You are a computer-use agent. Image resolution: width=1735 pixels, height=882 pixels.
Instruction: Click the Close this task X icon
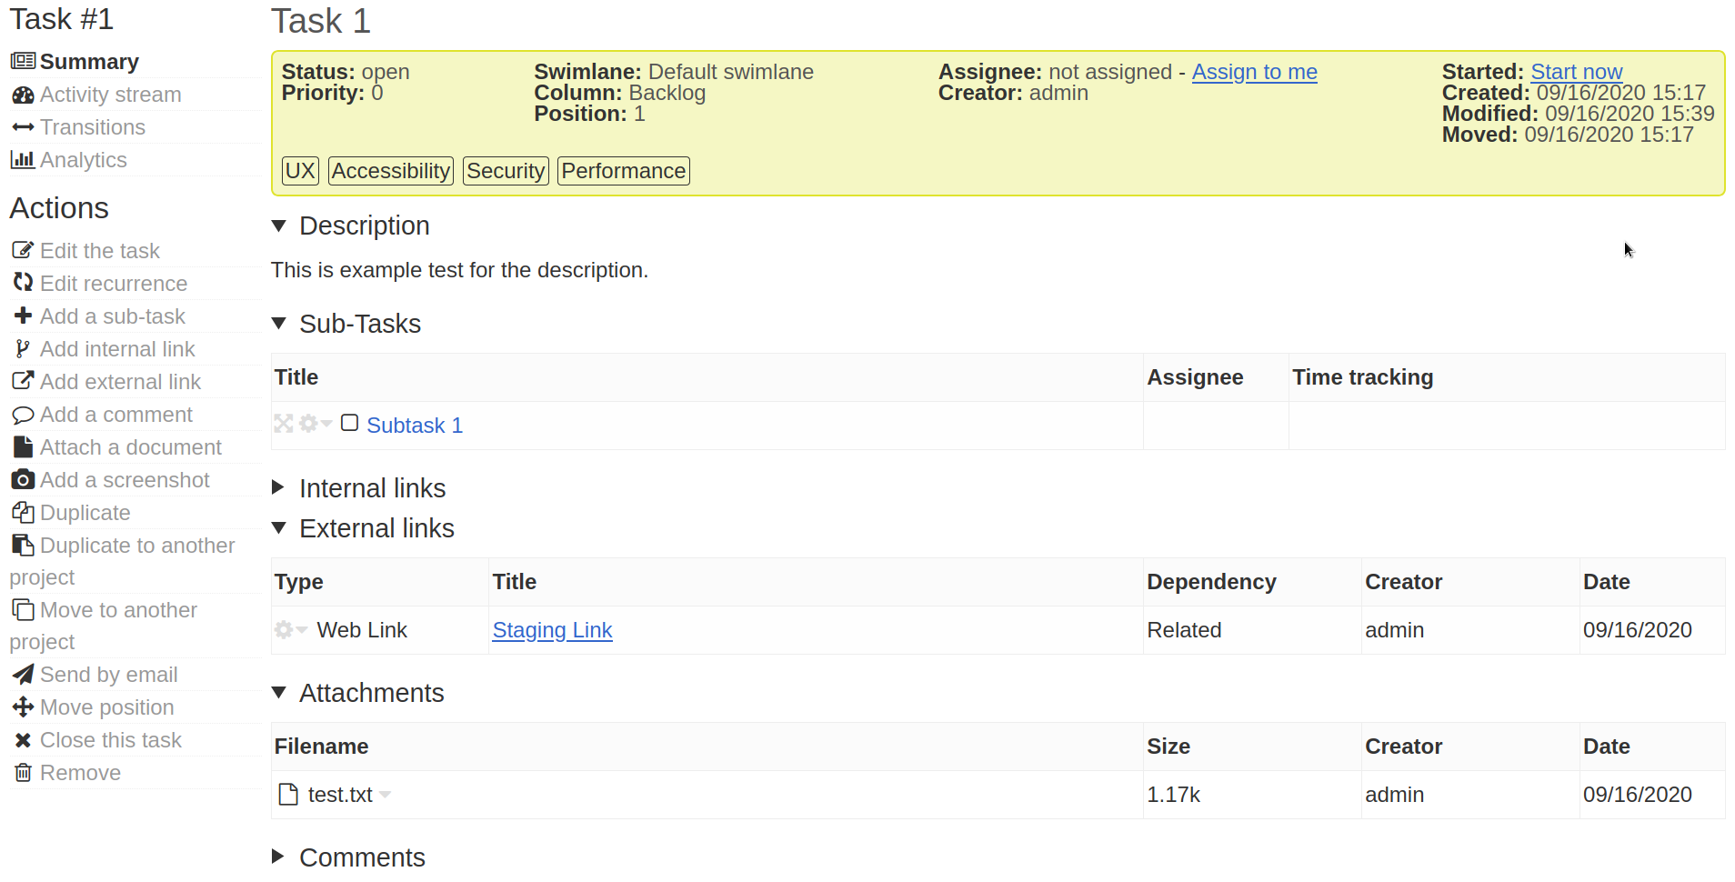[23, 739]
